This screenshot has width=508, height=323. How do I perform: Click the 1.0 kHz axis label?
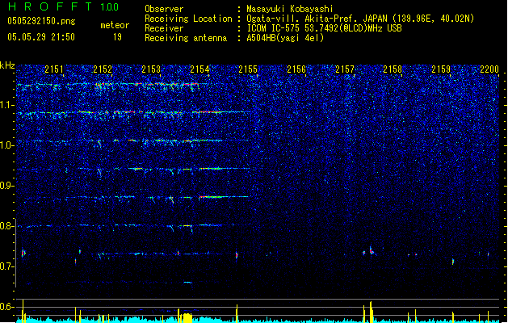(7, 145)
